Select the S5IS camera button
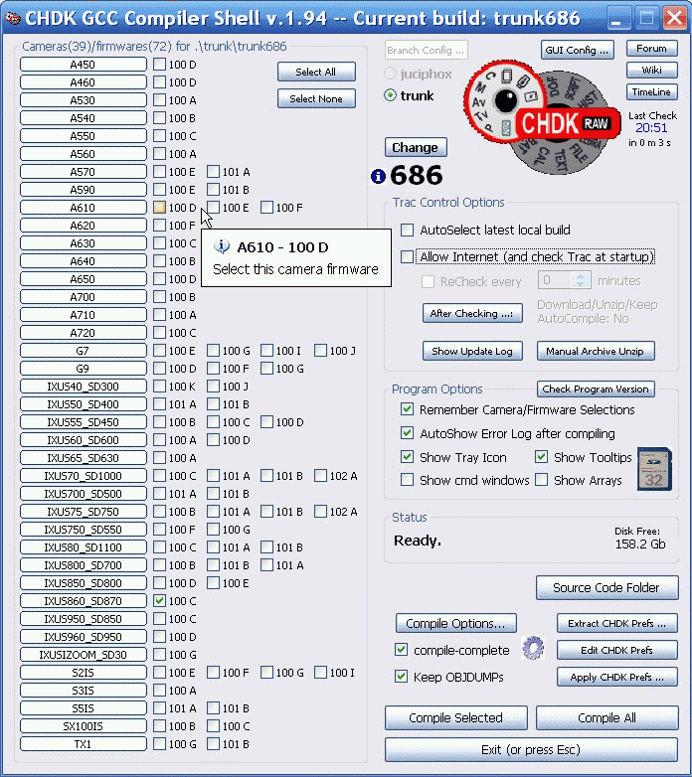 point(84,708)
